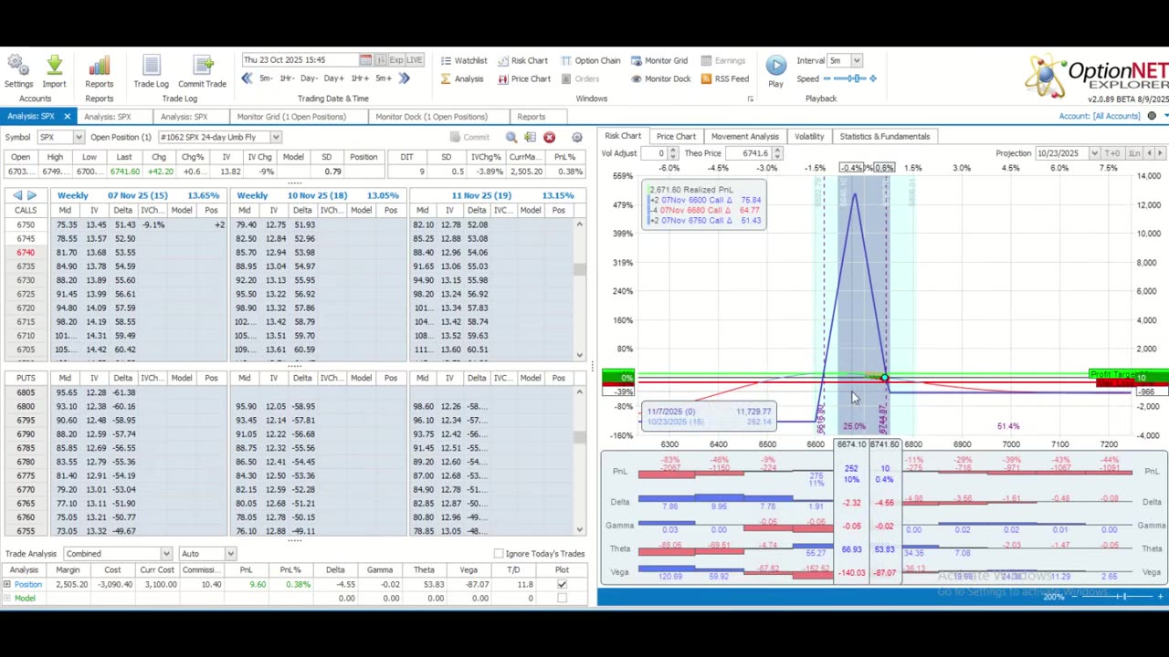Expand the Trade Analysis Combined dropdown
This screenshot has width=1169, height=657.
tap(165, 554)
